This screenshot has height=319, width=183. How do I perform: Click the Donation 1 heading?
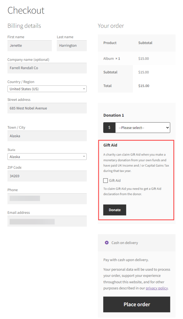(114, 115)
